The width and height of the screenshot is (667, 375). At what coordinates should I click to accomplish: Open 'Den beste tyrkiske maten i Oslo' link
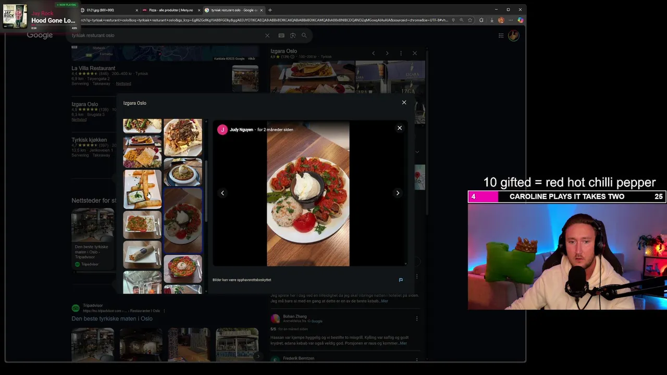[112, 319]
